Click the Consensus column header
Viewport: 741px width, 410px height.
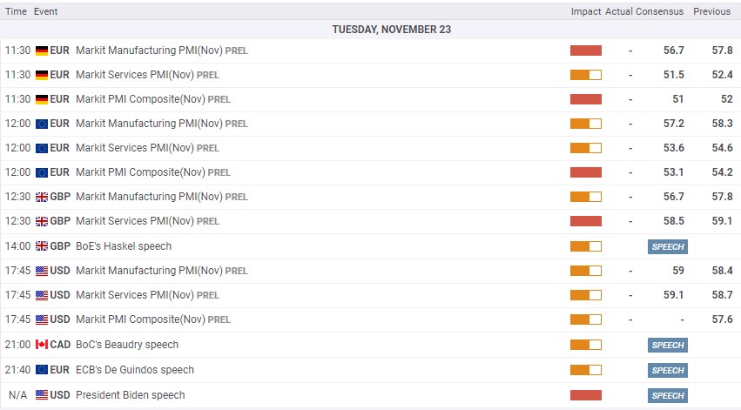(x=658, y=12)
